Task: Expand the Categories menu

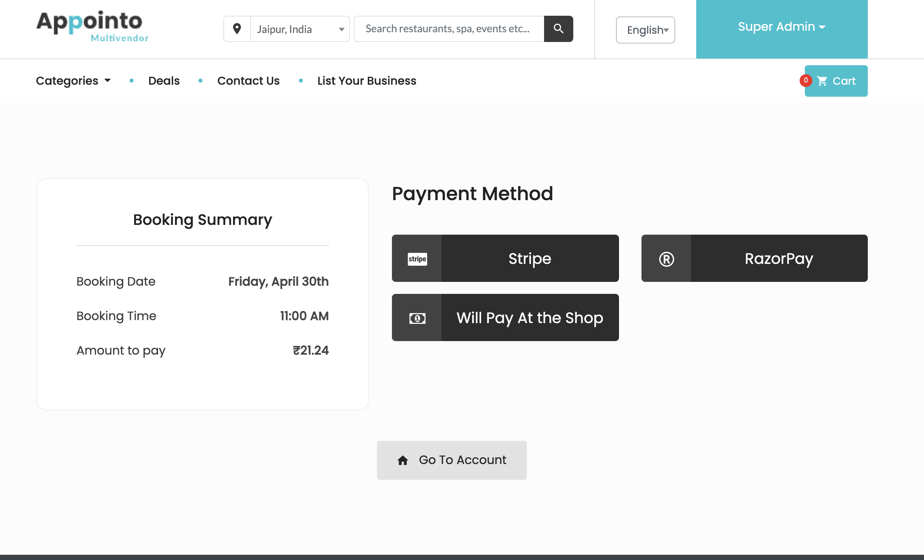Action: tap(73, 81)
